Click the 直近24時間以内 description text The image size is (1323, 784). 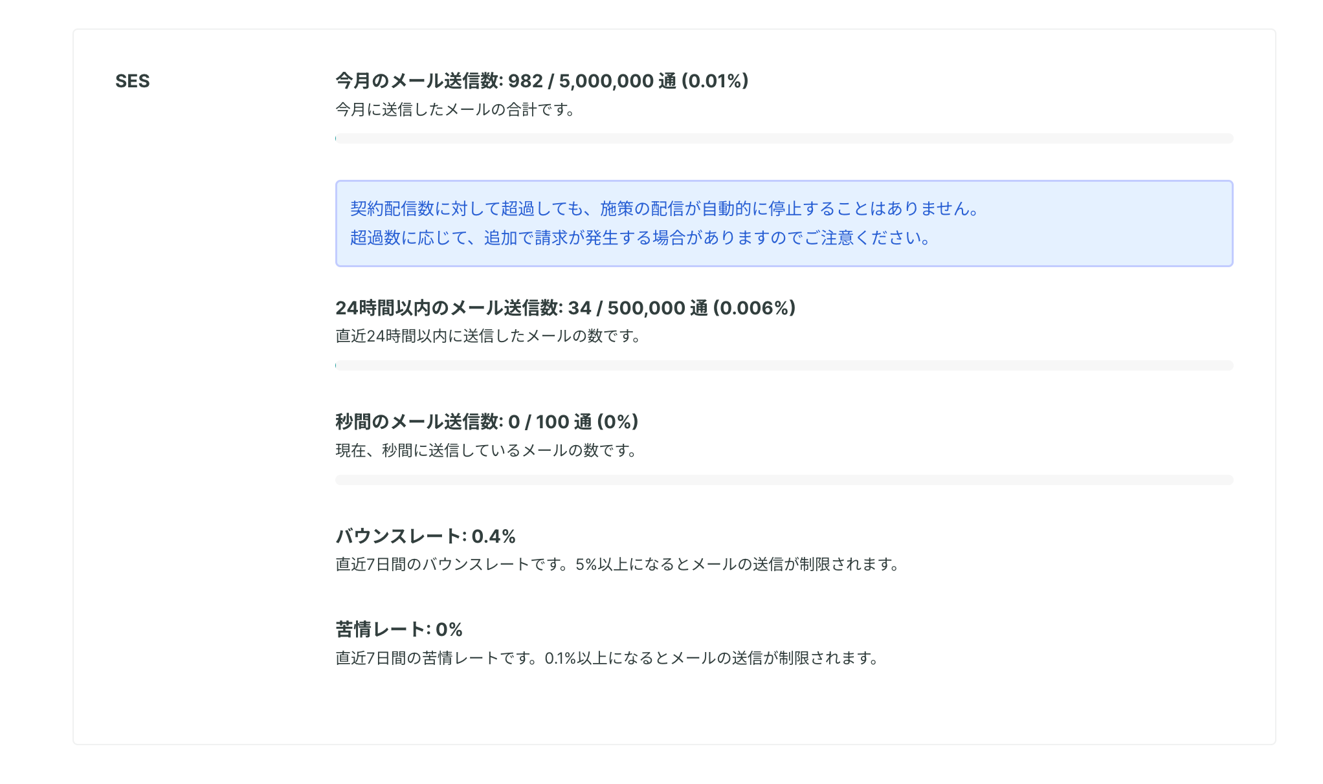coord(489,336)
